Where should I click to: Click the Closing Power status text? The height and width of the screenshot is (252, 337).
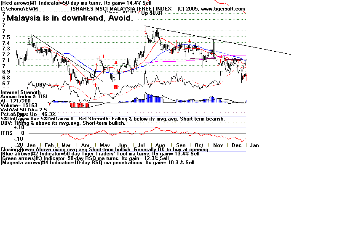coord(104,150)
